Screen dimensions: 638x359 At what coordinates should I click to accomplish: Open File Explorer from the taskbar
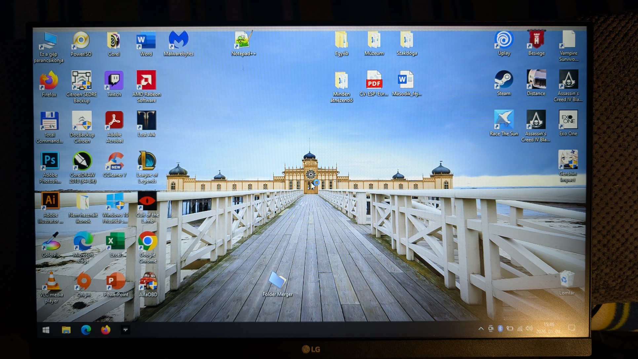[66, 330]
